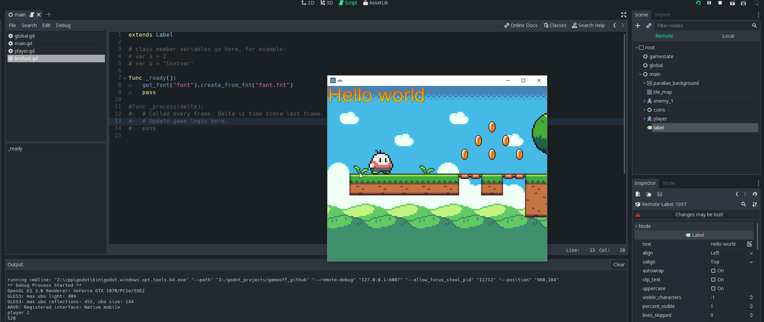Click Search Help

click(588, 25)
